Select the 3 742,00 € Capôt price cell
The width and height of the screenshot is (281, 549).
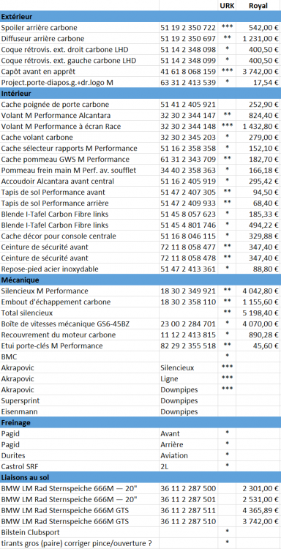coord(258,72)
